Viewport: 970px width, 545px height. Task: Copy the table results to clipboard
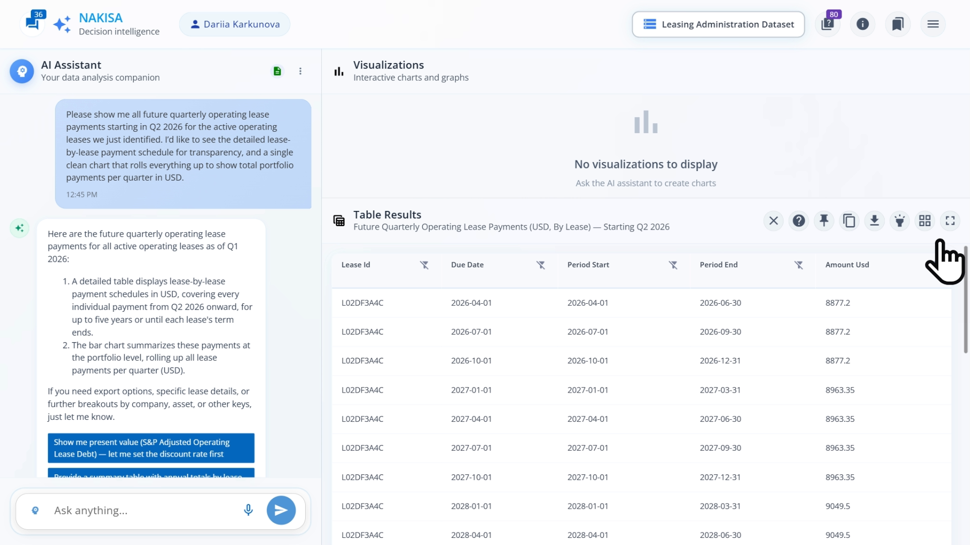pos(849,221)
